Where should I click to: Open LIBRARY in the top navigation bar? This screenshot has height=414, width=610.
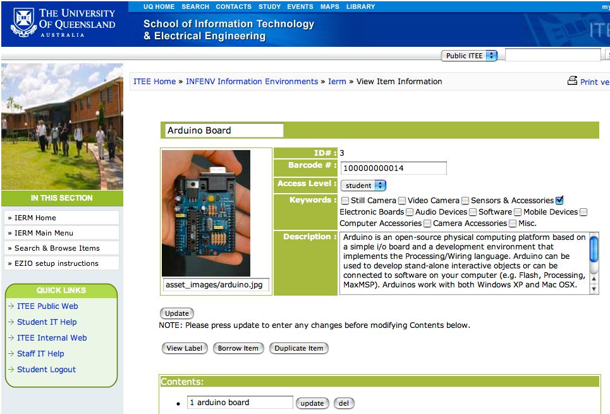pos(361,6)
